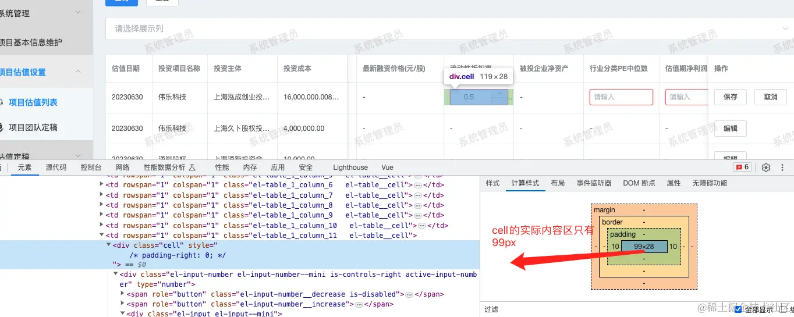Click the 被投企业净资产 column header
Viewport: 794px width, 317px height.
pyautogui.click(x=544, y=69)
